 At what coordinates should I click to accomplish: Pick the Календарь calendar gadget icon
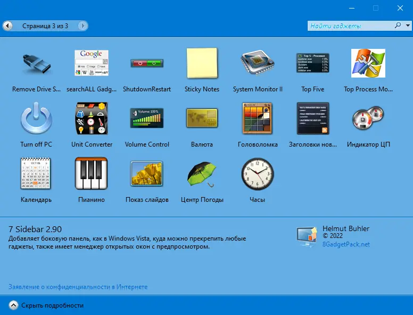coord(36,173)
